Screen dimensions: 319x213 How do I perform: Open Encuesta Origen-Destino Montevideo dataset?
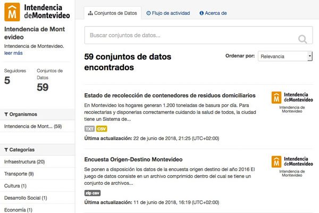pyautogui.click(x=133, y=159)
